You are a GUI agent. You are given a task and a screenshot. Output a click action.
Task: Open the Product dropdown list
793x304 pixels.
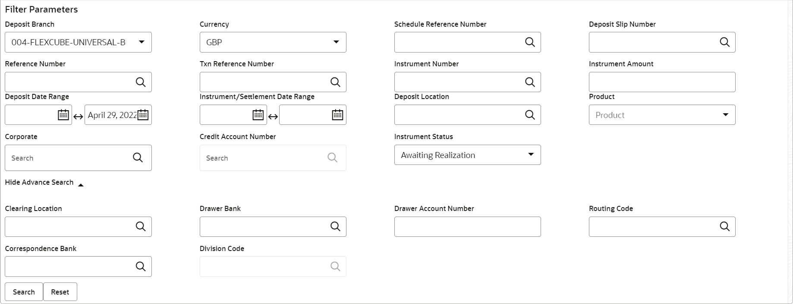pyautogui.click(x=725, y=115)
